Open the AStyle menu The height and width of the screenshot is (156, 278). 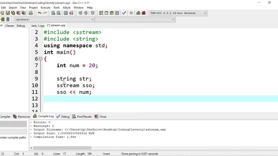[66, 8]
